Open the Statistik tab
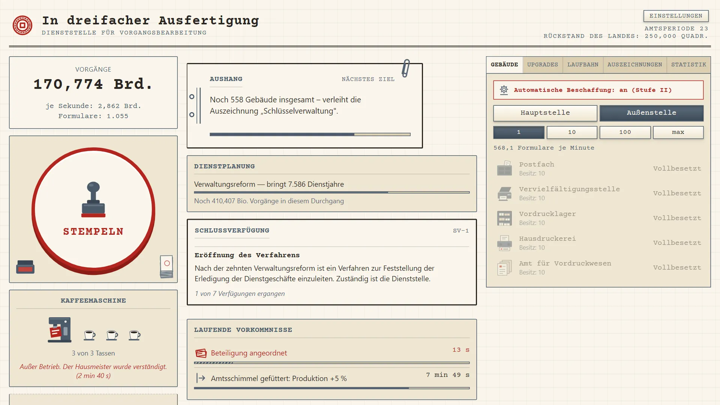 point(688,64)
